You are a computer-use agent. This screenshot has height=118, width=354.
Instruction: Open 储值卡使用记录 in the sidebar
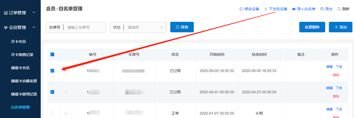(x=24, y=94)
